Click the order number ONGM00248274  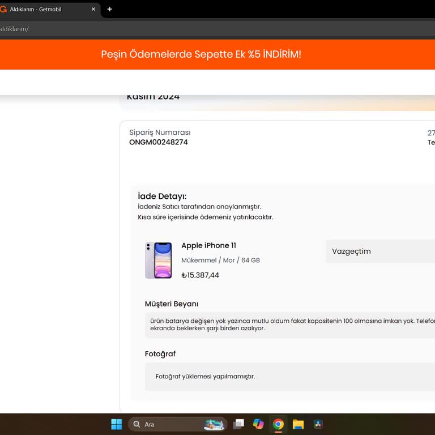coord(159,142)
